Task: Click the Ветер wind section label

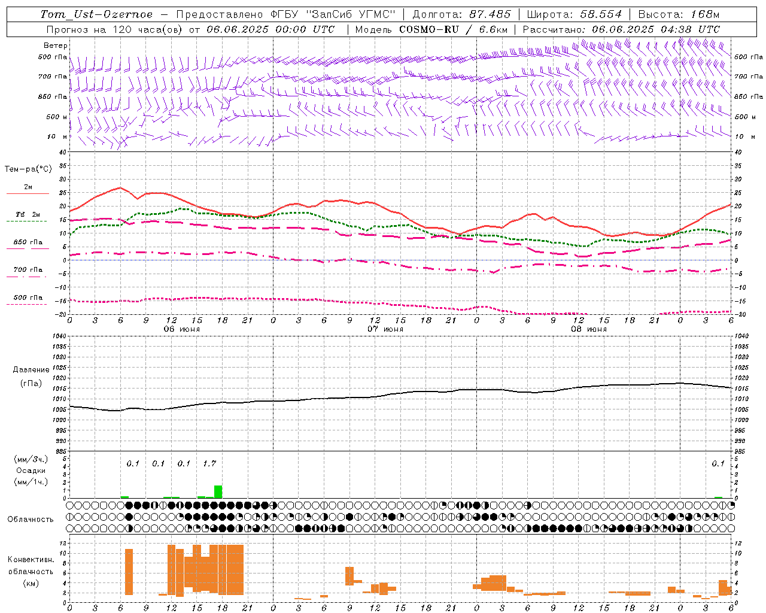Action: (x=56, y=45)
